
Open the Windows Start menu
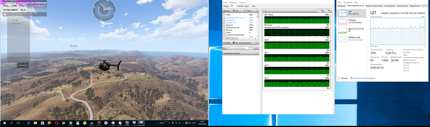[x=4, y=123]
